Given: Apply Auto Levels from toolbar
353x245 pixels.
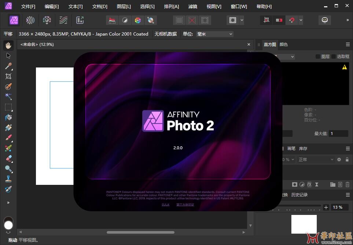Looking at the screenshot, I should (x=112, y=20).
